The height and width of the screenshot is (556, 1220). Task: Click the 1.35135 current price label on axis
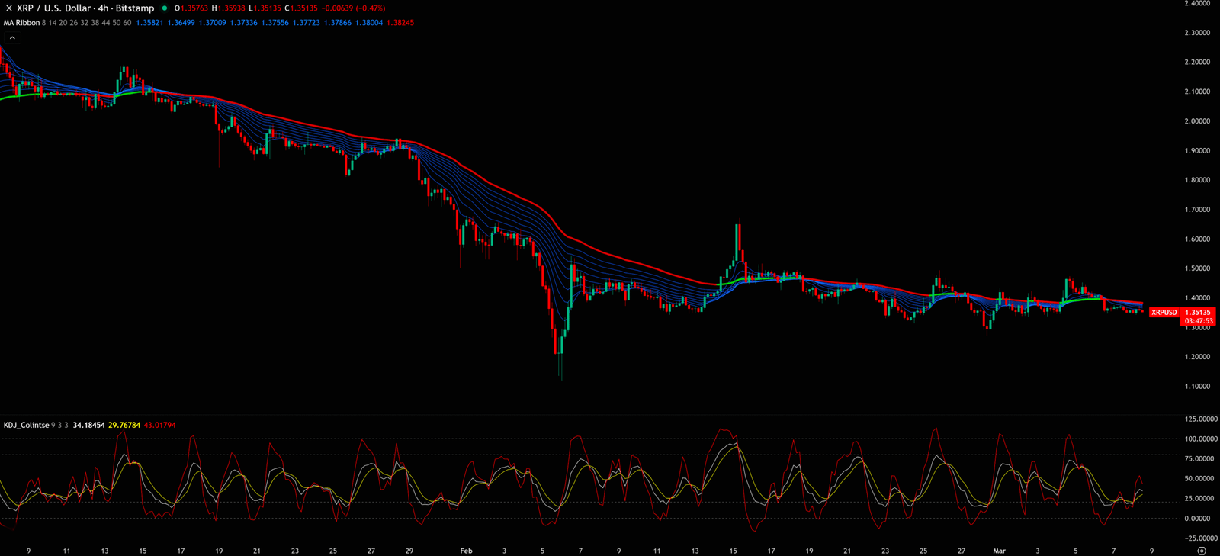1197,313
